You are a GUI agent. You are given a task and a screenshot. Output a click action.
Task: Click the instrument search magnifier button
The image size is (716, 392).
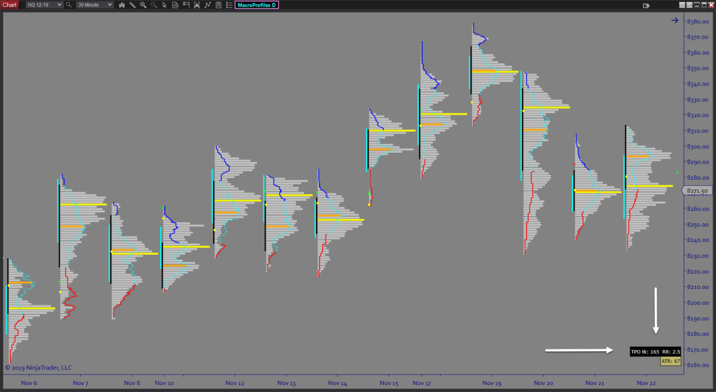(69, 5)
